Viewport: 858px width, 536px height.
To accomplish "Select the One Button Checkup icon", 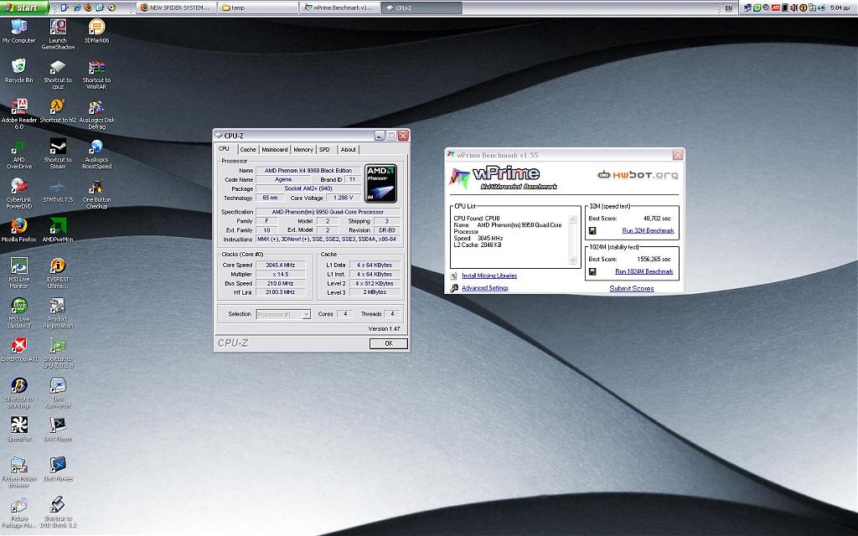I will point(97,193).
